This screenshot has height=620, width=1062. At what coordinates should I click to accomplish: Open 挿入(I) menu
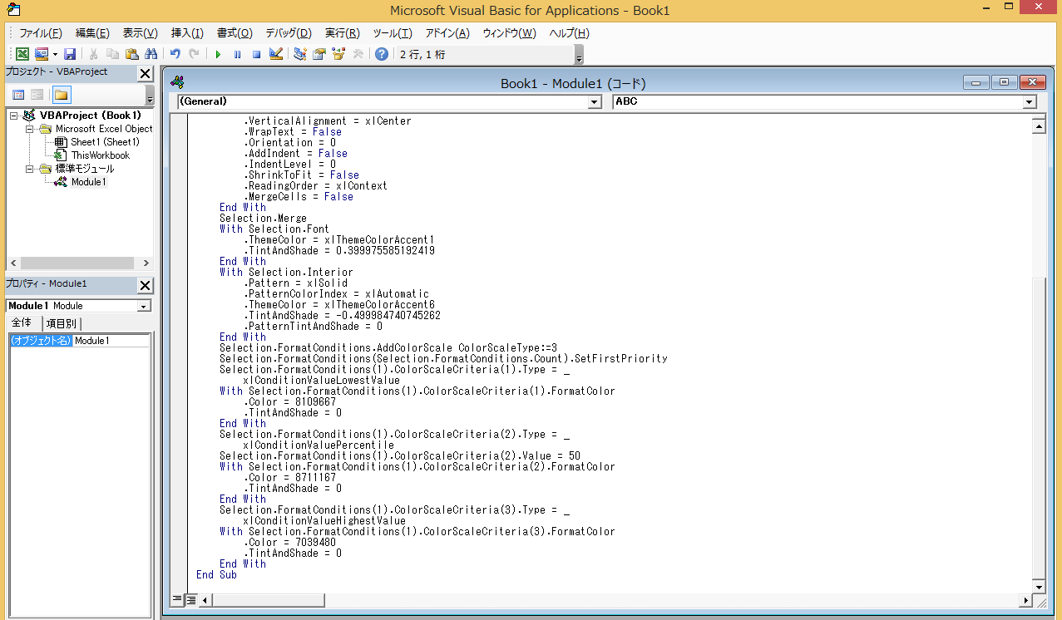[x=187, y=33]
